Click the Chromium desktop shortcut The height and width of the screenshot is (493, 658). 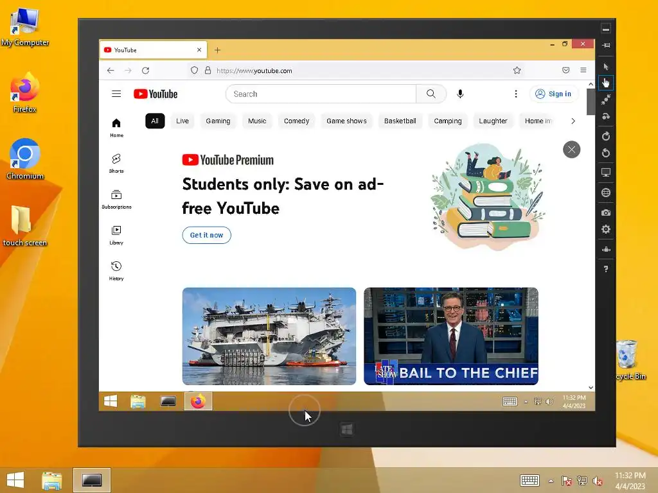(x=25, y=159)
